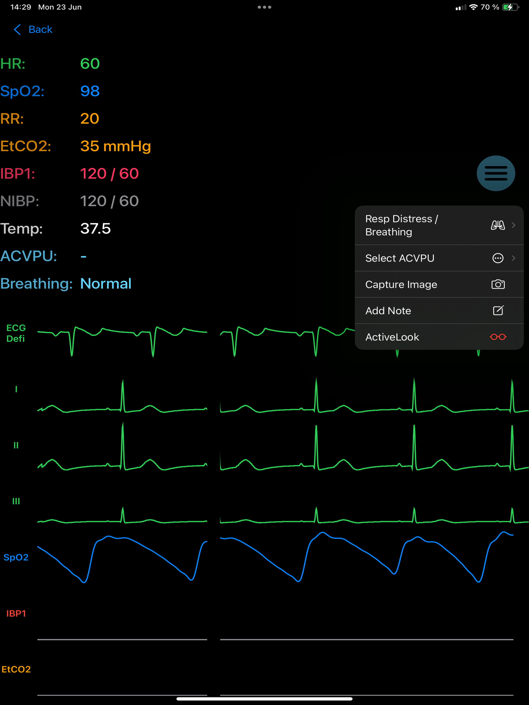The height and width of the screenshot is (705, 529).
Task: Tap the camera icon for image capture
Action: (498, 284)
